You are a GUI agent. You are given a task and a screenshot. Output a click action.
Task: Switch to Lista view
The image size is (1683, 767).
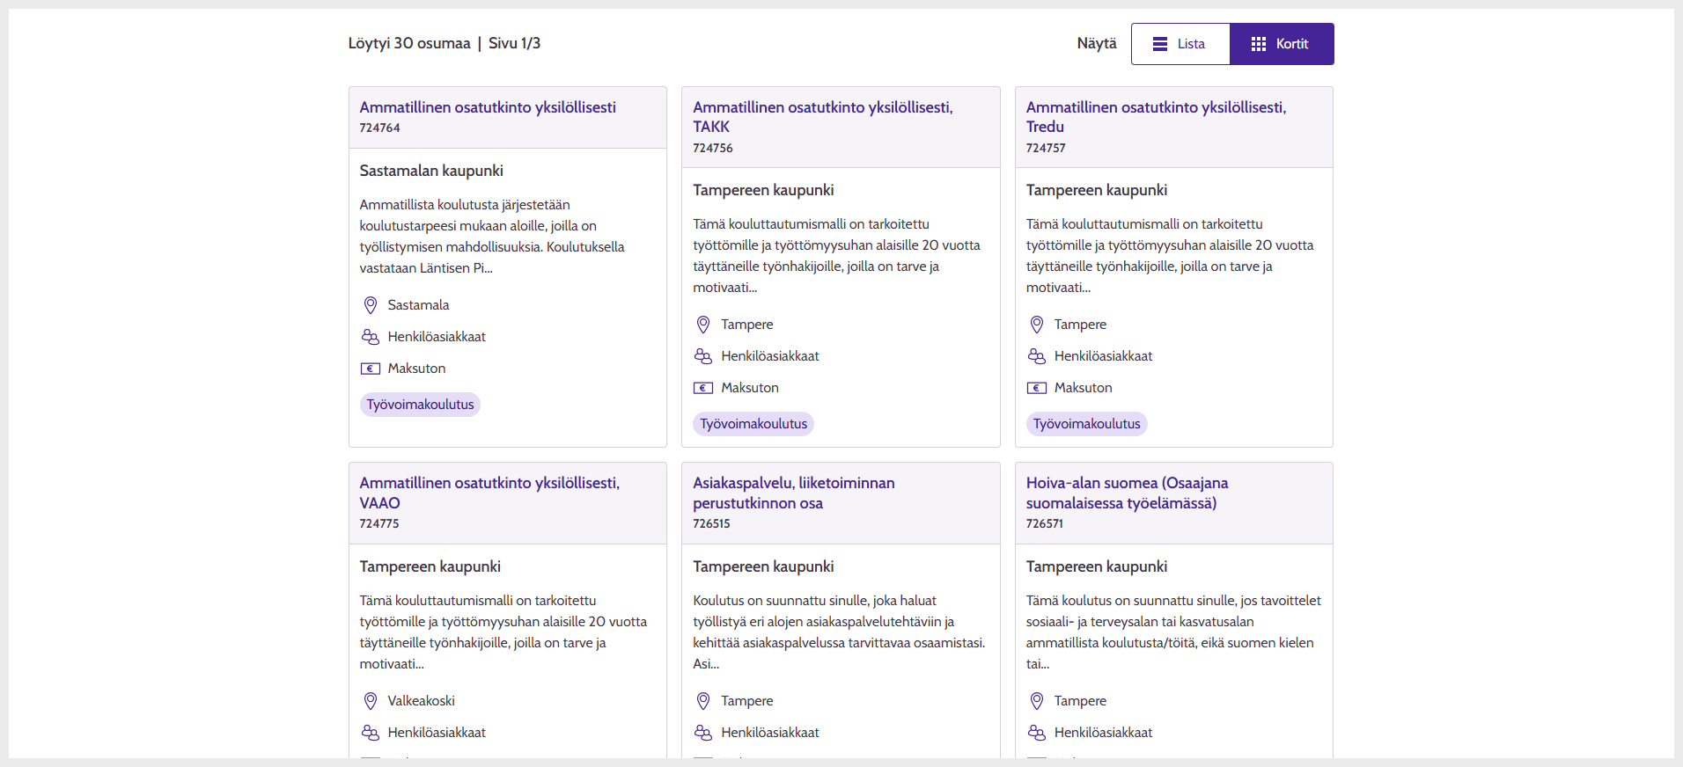coord(1180,44)
